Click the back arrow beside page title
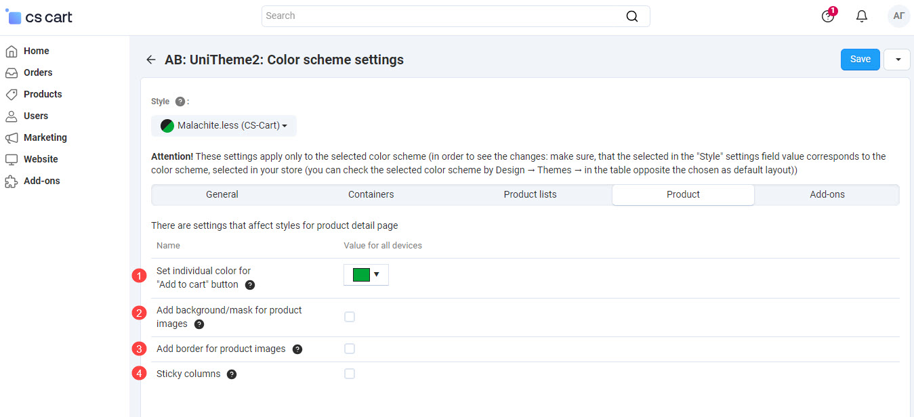Image resolution: width=914 pixels, height=417 pixels. click(x=151, y=60)
